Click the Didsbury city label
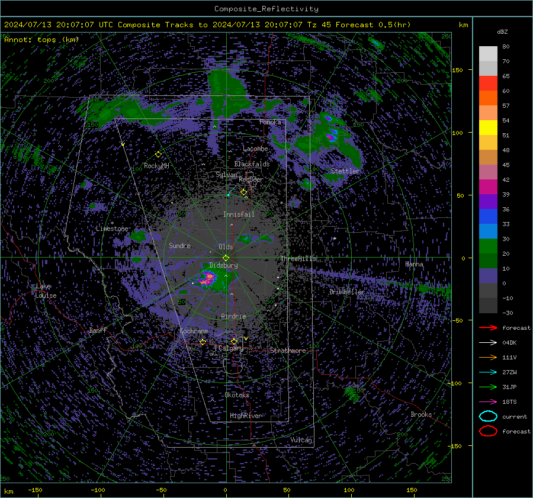Image resolution: width=533 pixels, height=498 pixels. click(223, 265)
